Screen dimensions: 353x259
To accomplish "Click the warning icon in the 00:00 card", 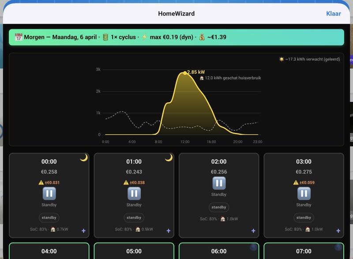I will coord(41,182).
